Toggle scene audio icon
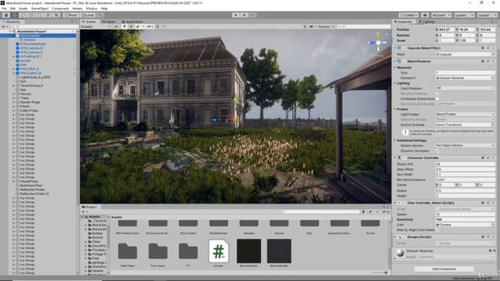Screen dimensions: 500x281 [x=130, y=27]
